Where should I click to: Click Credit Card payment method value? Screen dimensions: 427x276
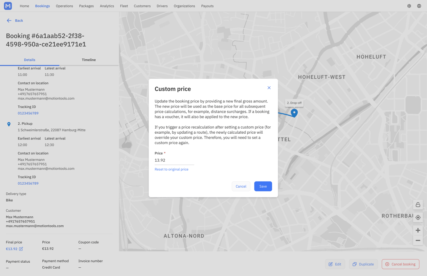click(51, 268)
